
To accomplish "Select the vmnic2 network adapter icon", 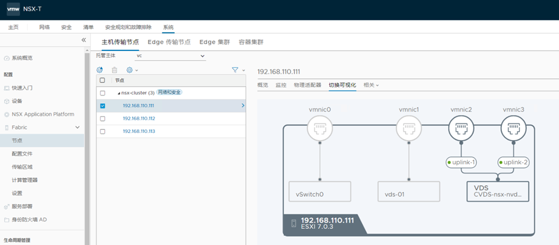I will (x=461, y=128).
